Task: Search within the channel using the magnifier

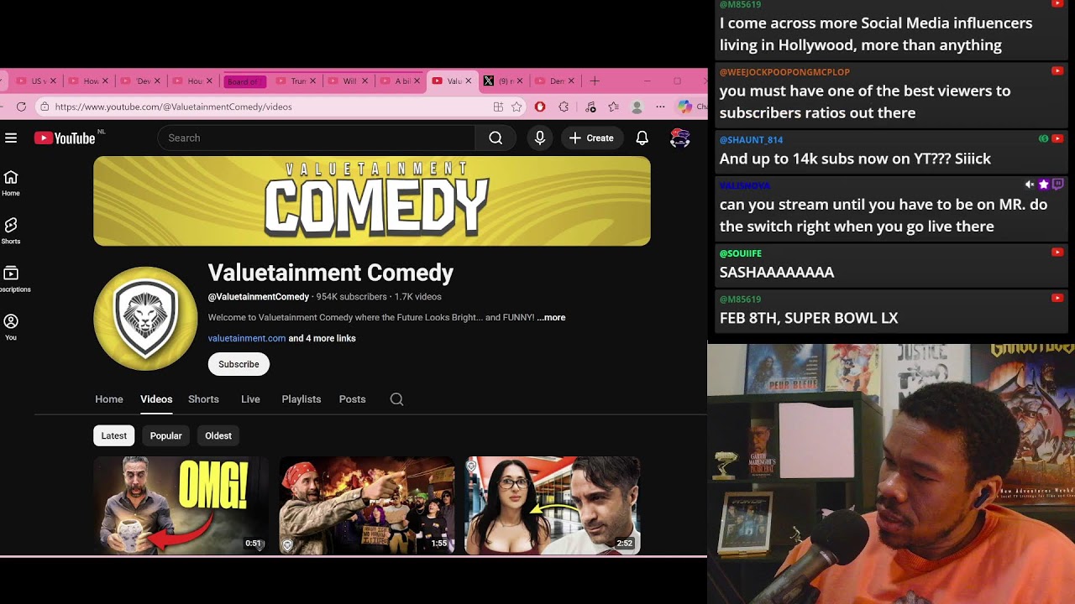Action: (397, 399)
